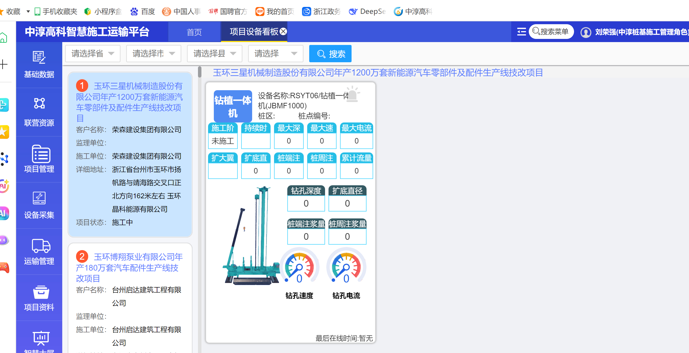Screen dimensions: 689x353
Task: Click the blue 搜索 button
Action: pyautogui.click(x=330, y=54)
